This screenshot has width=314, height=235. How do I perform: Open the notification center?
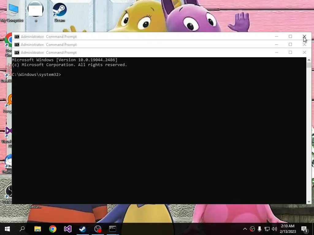pyautogui.click(x=304, y=229)
